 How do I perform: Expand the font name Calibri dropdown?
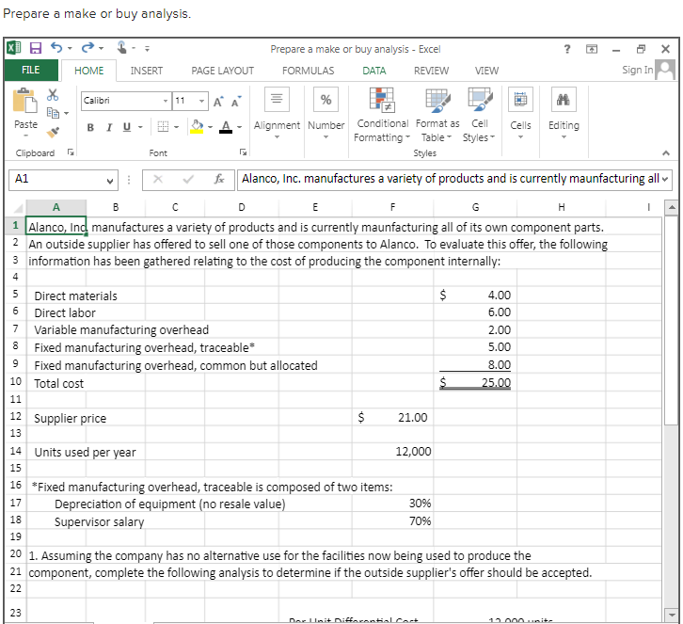click(166, 101)
